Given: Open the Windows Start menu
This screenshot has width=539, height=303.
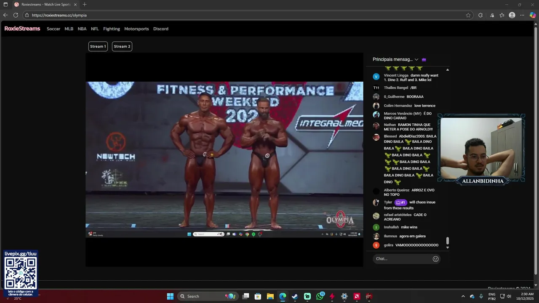Looking at the screenshot, I should click(x=170, y=296).
